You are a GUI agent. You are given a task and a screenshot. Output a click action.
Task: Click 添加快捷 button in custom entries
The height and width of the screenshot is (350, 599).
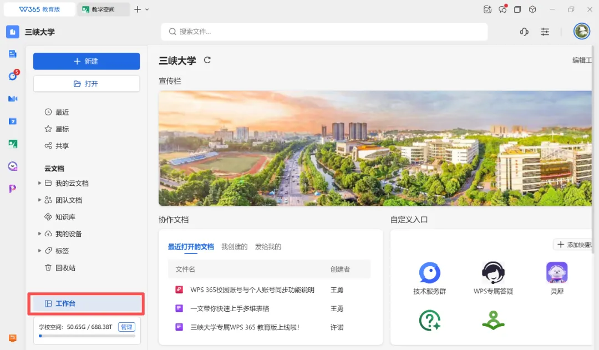coord(573,245)
